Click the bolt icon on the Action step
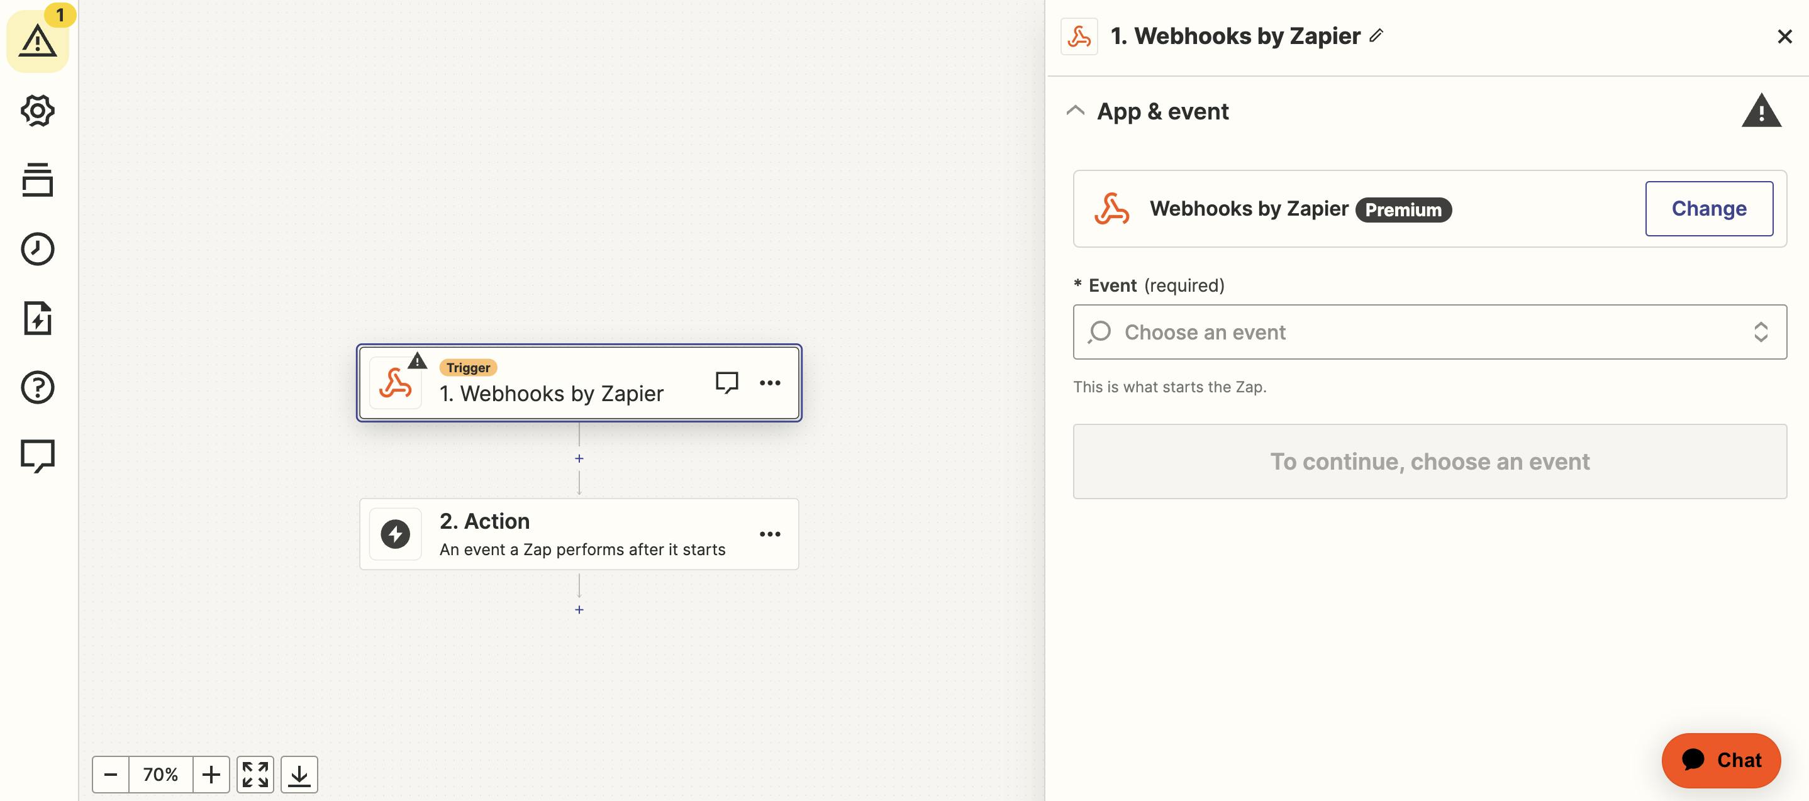This screenshot has height=801, width=1809. point(396,534)
